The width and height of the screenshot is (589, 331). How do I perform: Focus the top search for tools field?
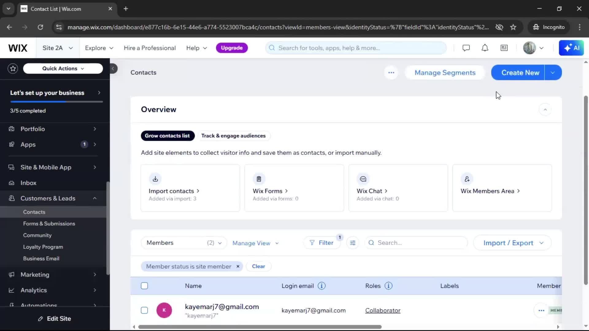356,48
